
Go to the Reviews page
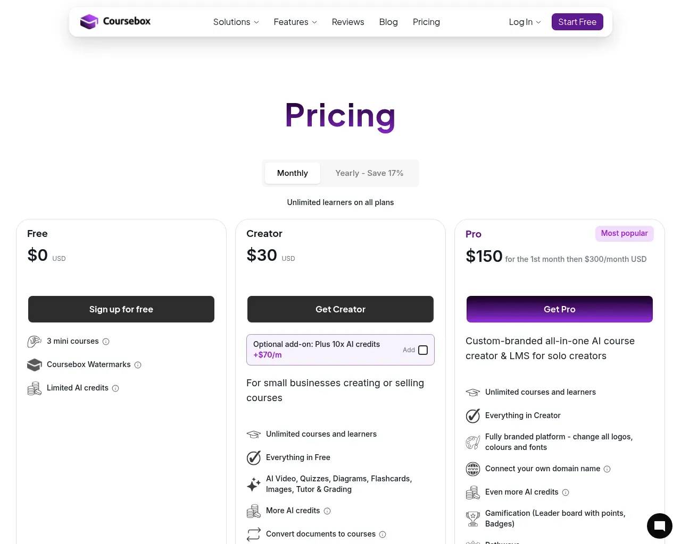click(348, 22)
